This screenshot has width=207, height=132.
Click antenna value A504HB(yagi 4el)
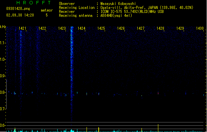click(x=116, y=16)
